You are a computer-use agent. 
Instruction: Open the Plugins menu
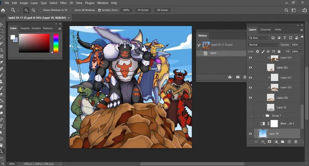pos(90,3)
